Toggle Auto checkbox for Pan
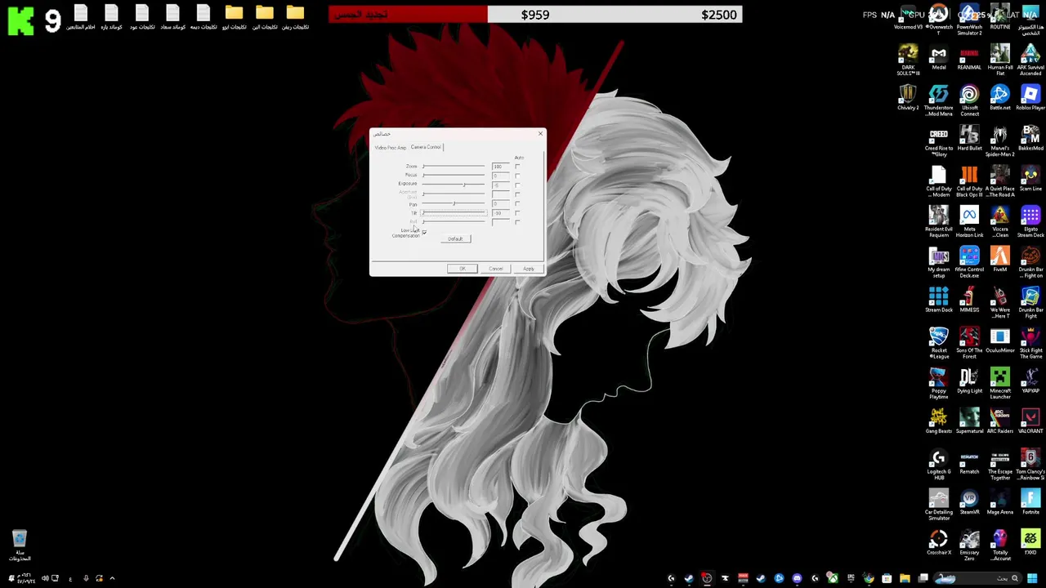Screen dimensions: 1046x588 517,203
